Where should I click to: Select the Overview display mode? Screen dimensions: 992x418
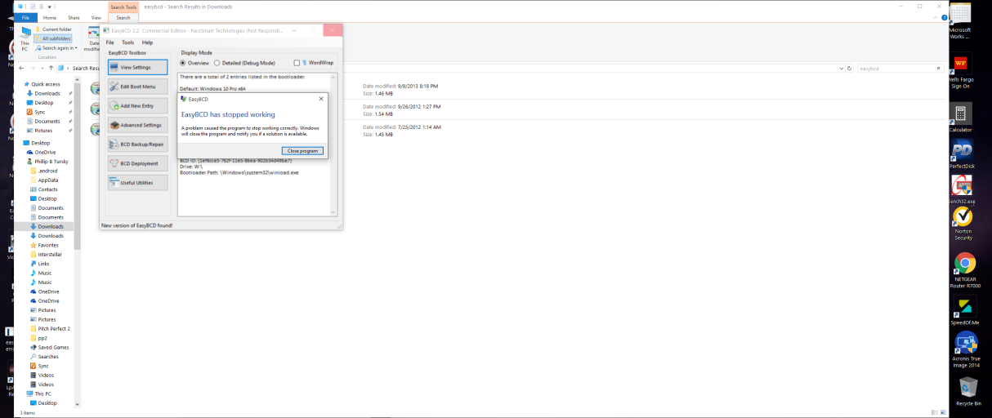click(195, 63)
